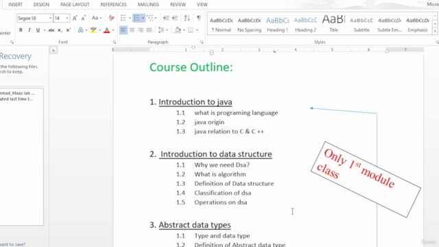439x247 pixels.
Task: Click the ruler tab selector box
Action: pyautogui.click(x=54, y=50)
